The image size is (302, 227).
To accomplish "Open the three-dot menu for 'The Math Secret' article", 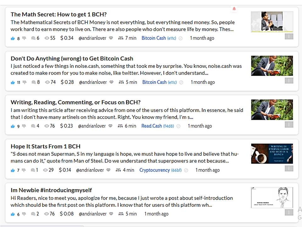I will (289, 37).
